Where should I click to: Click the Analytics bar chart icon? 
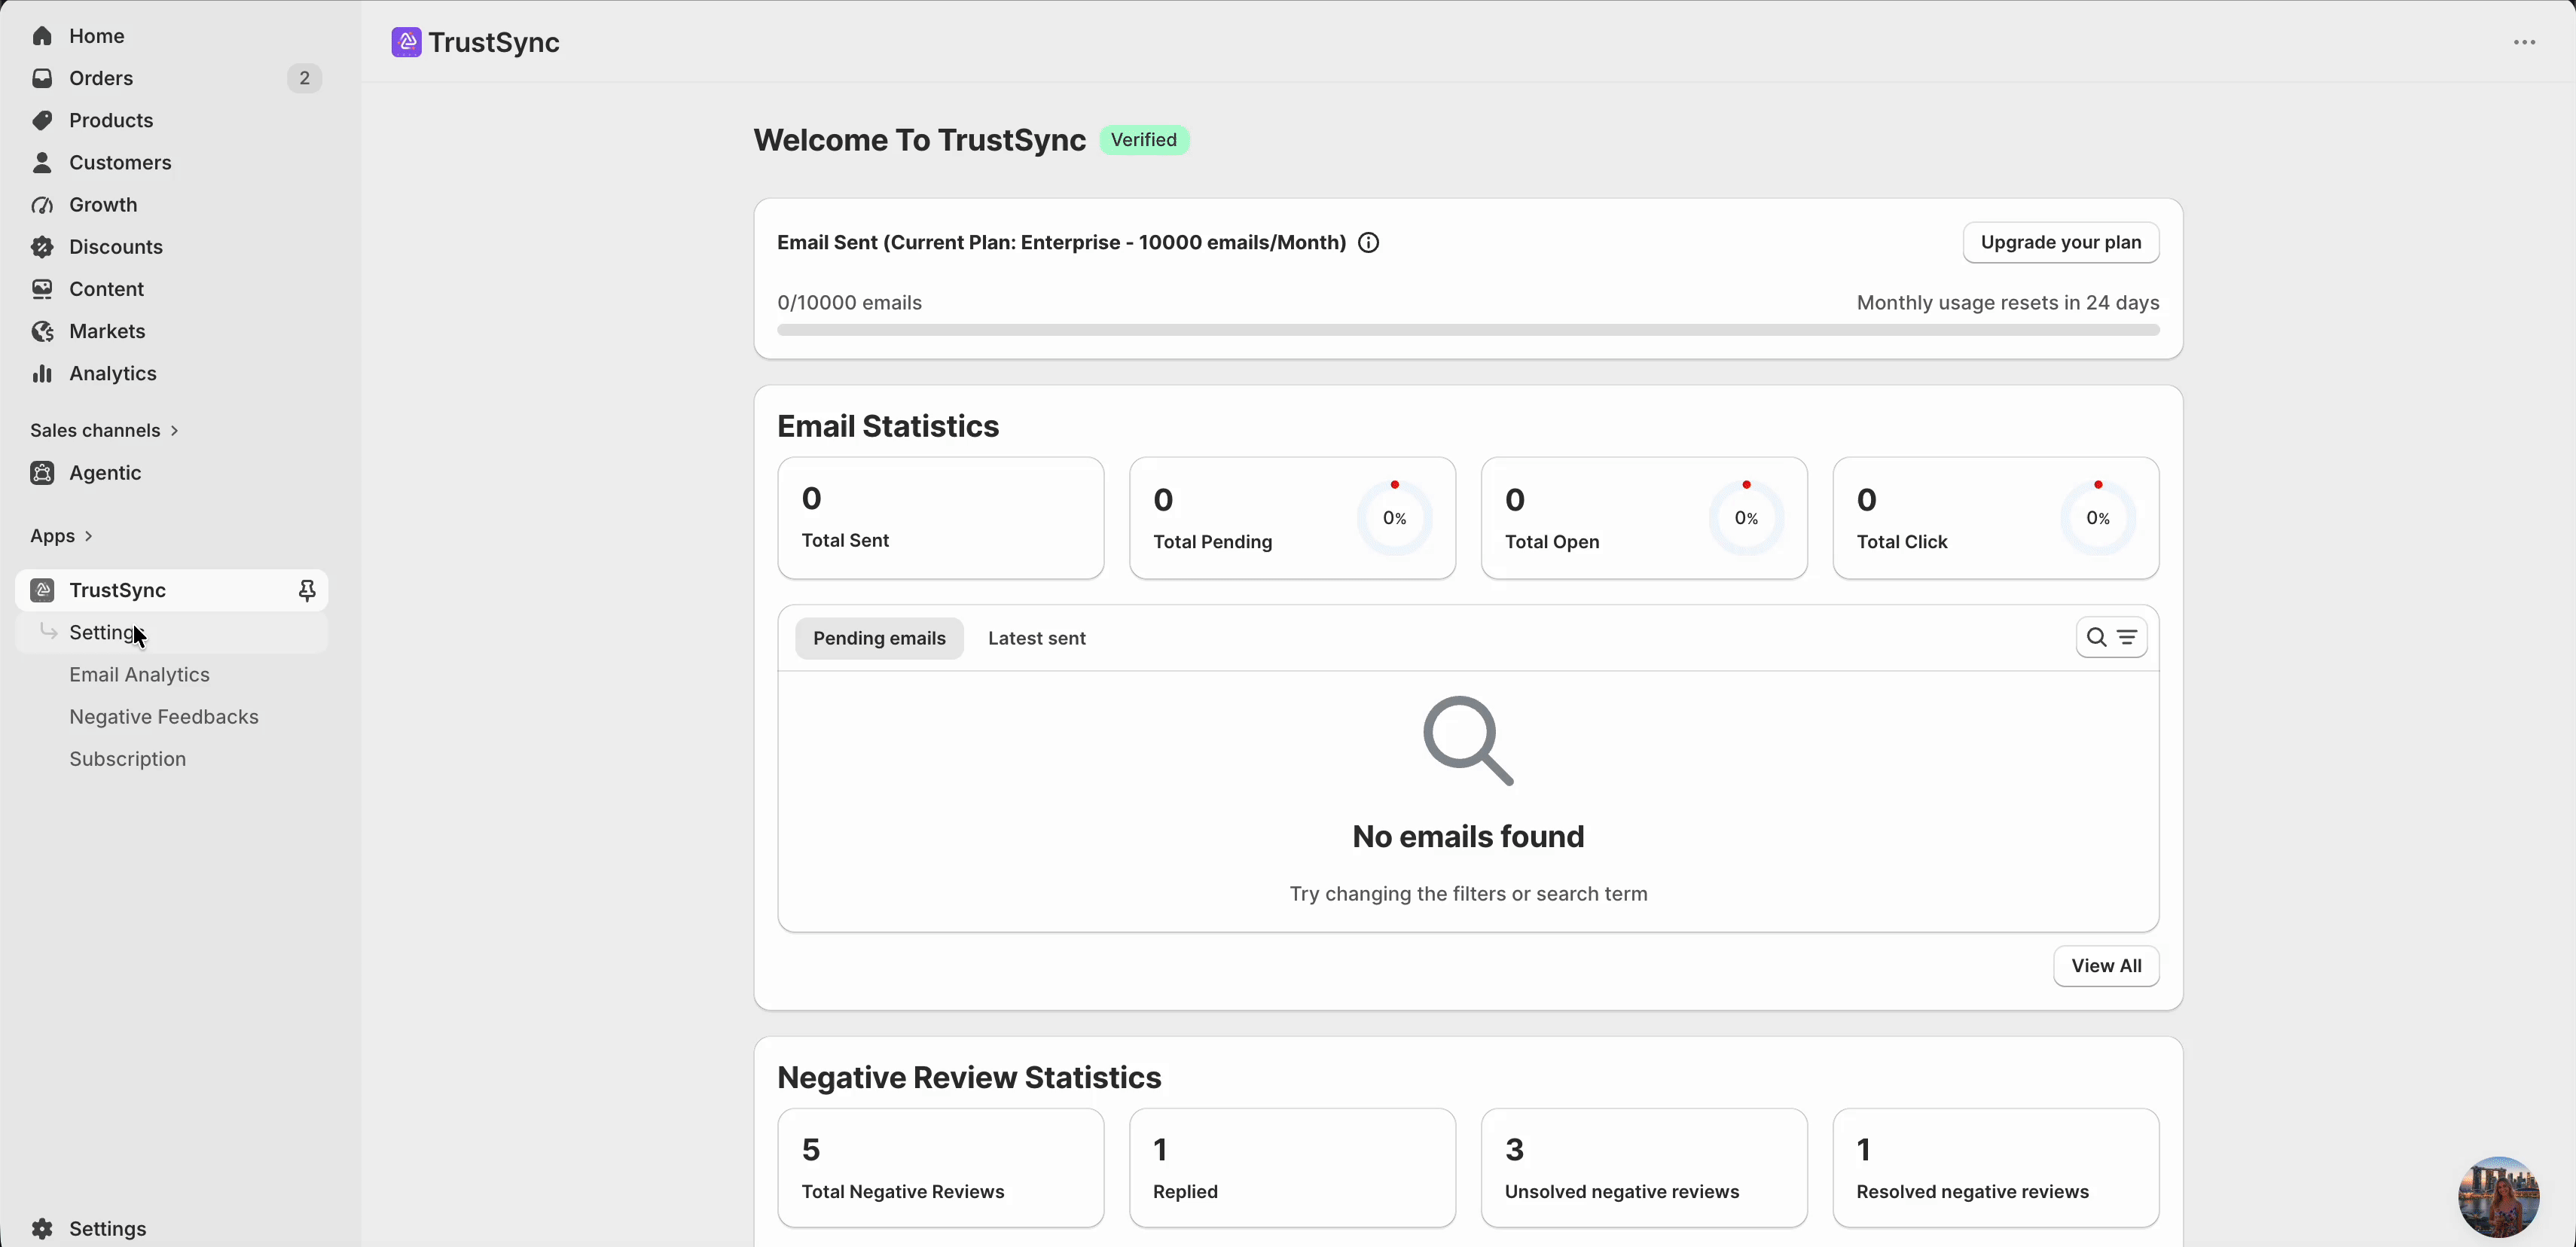(42, 373)
